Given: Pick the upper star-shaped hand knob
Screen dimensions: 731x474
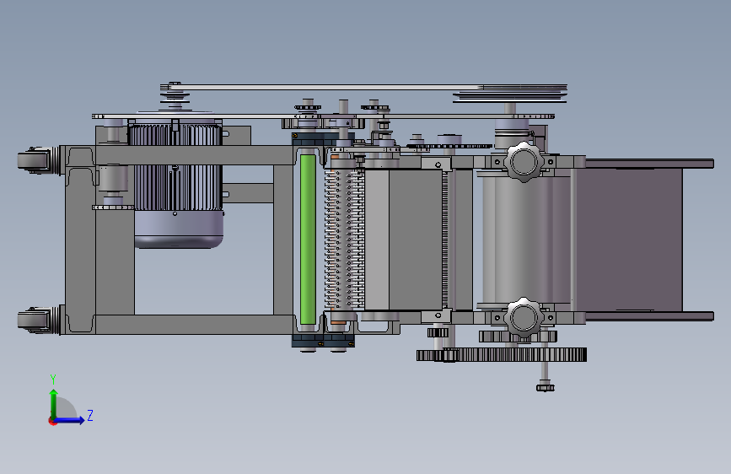Looking at the screenshot, I should (524, 162).
